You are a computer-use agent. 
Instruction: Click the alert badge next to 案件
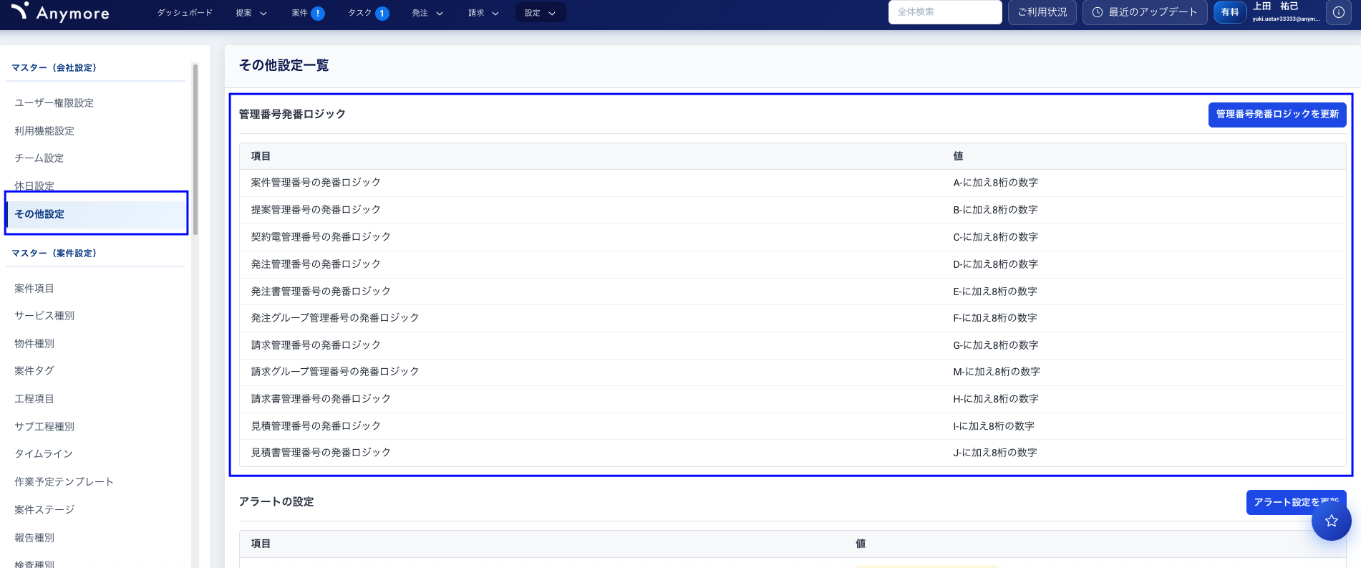click(318, 13)
